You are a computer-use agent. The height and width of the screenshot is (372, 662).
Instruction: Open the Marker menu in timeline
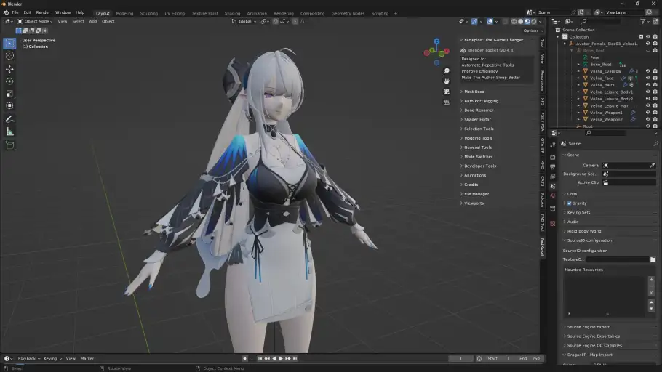tap(87, 358)
